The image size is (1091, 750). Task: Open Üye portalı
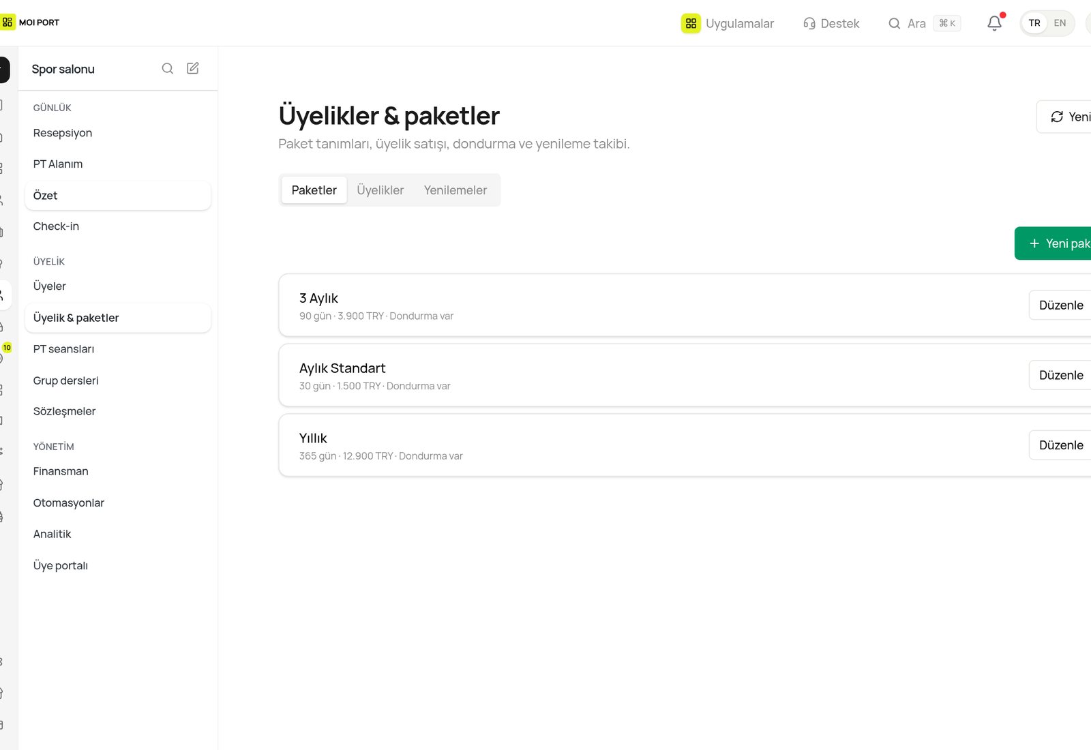(117, 565)
